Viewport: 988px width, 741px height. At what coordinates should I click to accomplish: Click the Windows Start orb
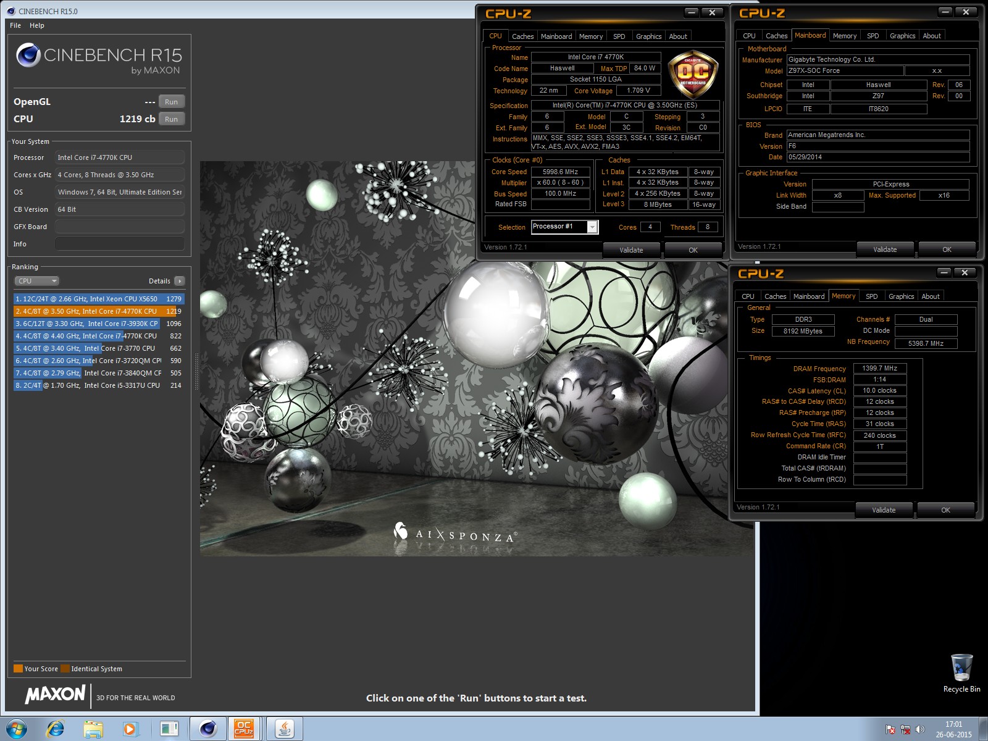(17, 729)
